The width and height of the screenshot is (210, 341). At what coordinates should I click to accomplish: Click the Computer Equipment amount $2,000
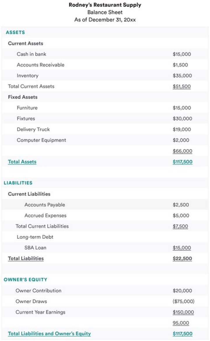point(181,140)
